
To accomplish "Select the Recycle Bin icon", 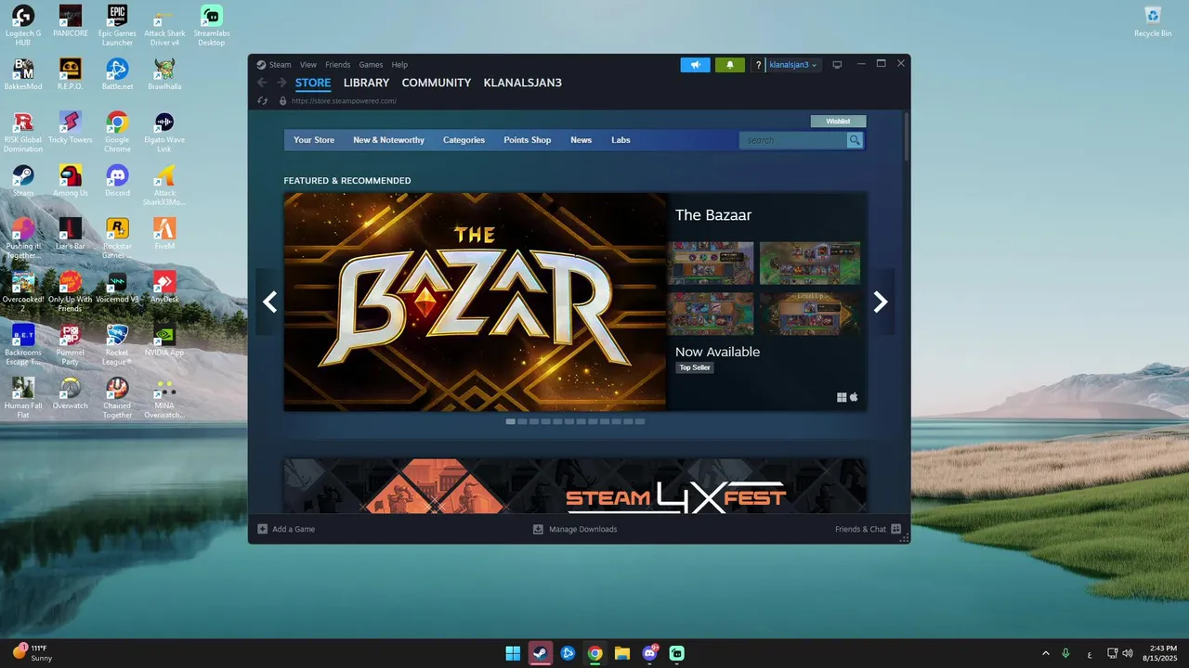I will coord(1153,21).
